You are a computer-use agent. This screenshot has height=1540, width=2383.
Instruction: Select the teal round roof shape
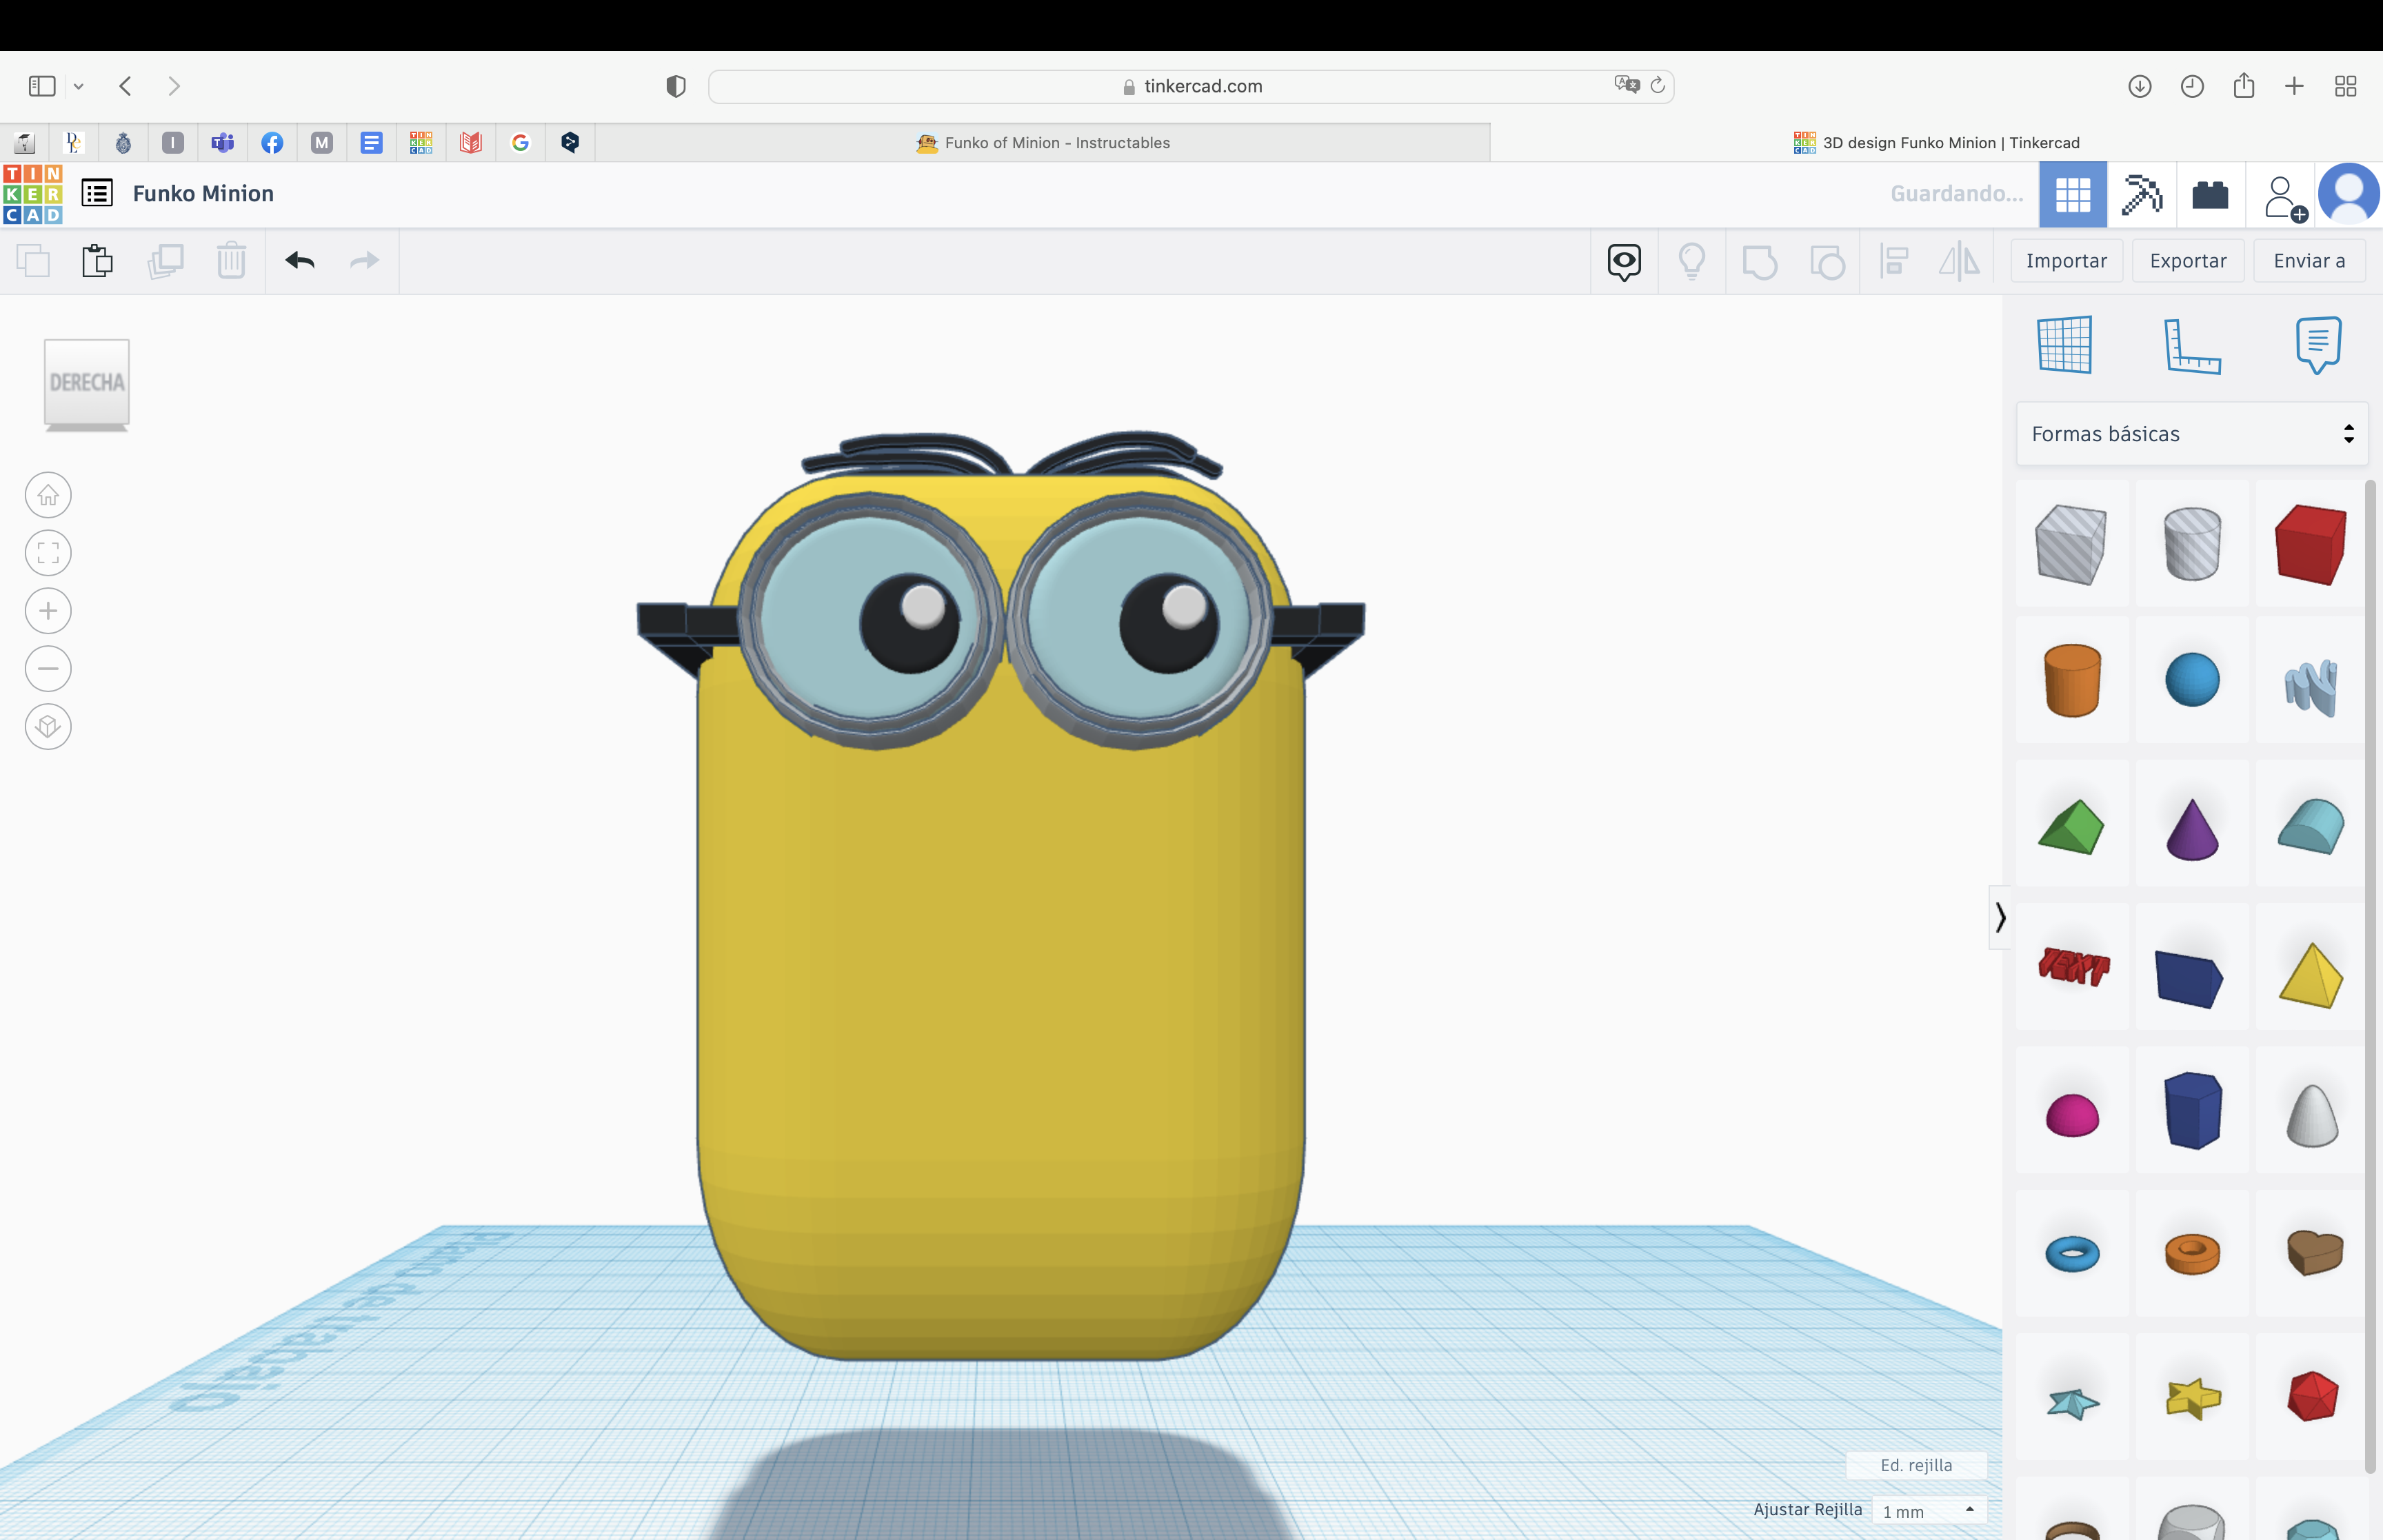[x=2311, y=826]
